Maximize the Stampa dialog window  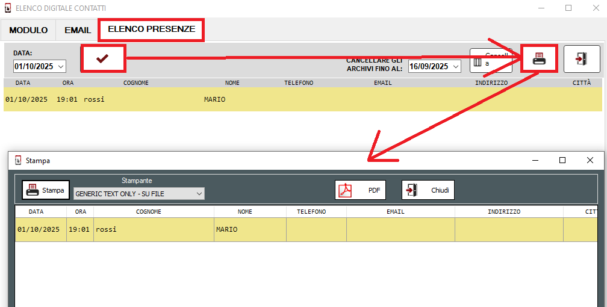562,161
